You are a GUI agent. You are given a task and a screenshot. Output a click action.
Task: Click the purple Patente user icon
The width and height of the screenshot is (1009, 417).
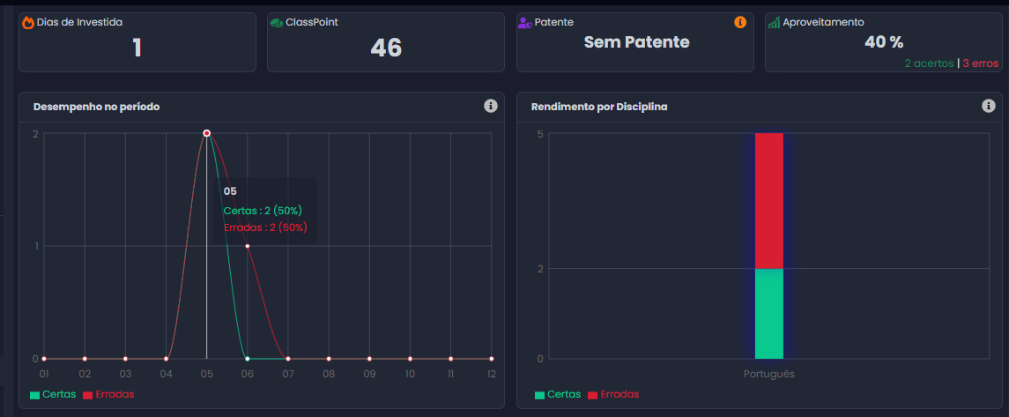click(525, 23)
